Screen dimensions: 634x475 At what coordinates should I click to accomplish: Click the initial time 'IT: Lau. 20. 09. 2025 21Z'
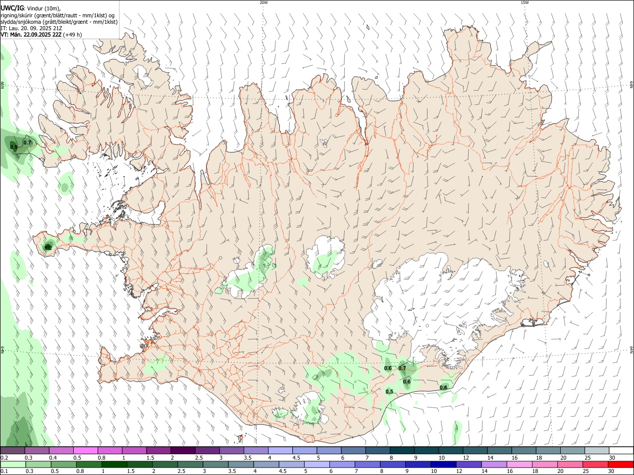click(x=31, y=28)
